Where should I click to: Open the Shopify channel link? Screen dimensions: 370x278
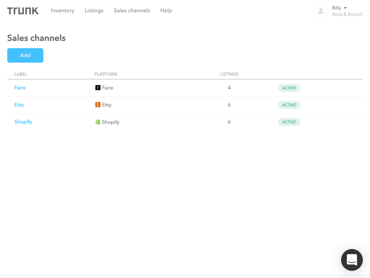pos(23,122)
